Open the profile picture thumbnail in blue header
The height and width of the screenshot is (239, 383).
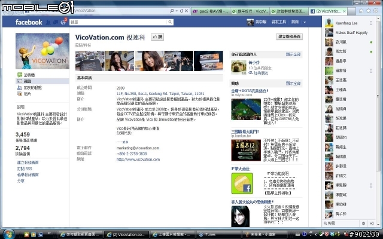pyautogui.click(x=250, y=22)
